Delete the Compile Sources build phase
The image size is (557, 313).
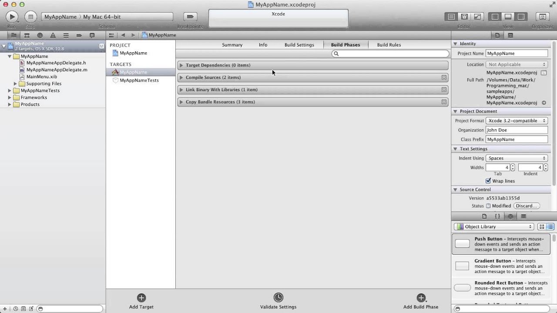click(x=444, y=77)
